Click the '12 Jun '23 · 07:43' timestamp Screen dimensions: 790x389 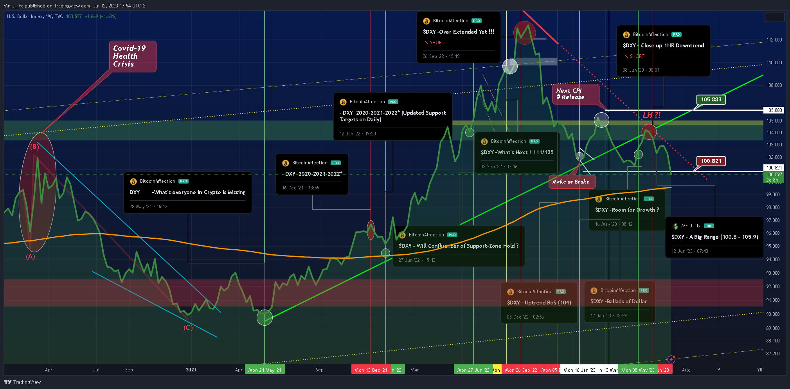(690, 251)
